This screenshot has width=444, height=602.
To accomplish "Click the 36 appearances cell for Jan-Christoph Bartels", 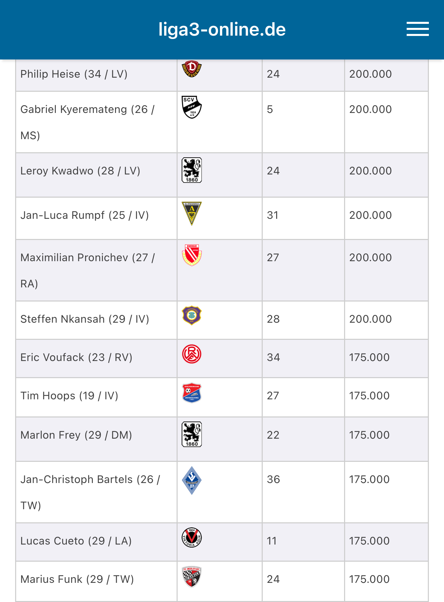I will (x=303, y=492).
